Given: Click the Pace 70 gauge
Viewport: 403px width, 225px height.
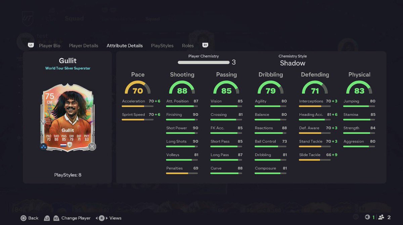Looking at the screenshot, I should click(138, 88).
